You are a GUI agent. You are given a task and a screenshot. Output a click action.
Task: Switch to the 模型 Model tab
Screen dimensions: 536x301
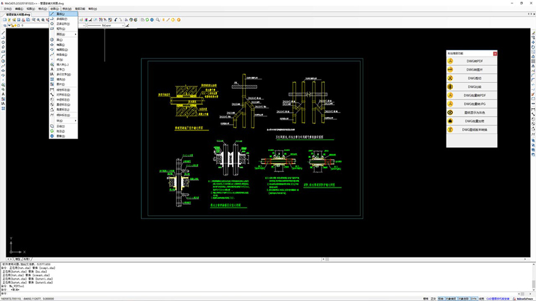click(18, 259)
